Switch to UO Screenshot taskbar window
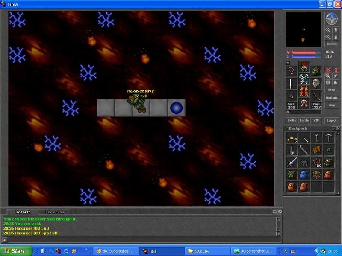 tap(254, 251)
